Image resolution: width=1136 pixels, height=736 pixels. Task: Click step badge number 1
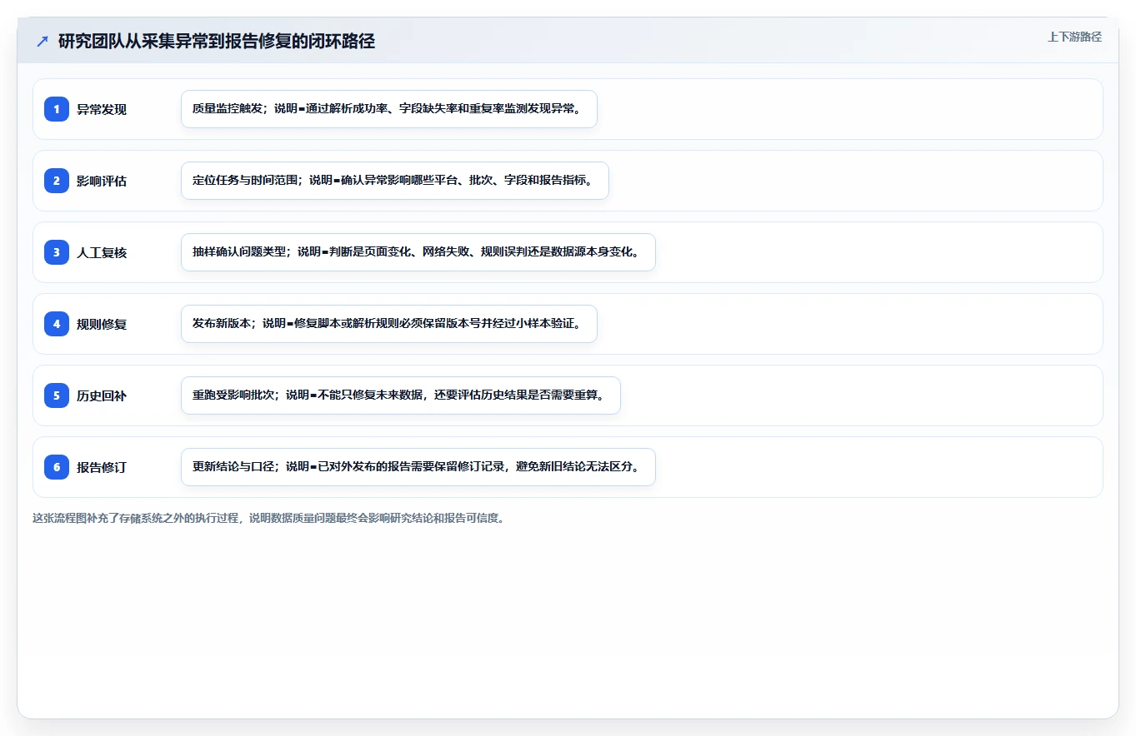(57, 109)
